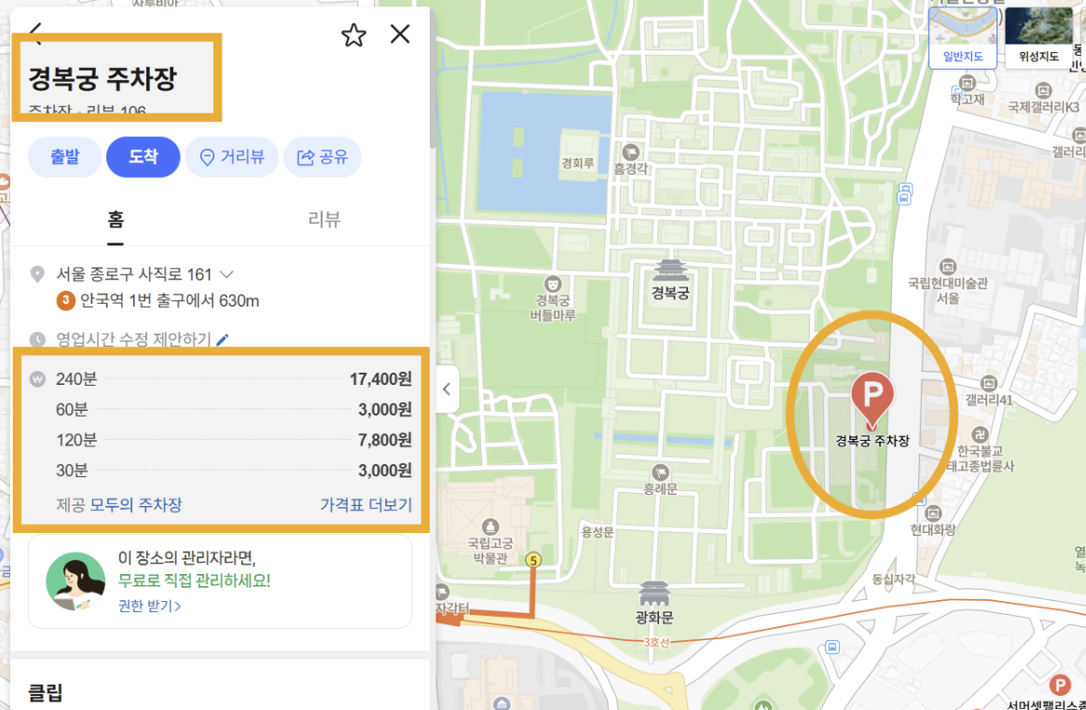Click the 서머셋팰리스 parking marker
This screenshot has height=710, width=1086.
[x=1059, y=685]
